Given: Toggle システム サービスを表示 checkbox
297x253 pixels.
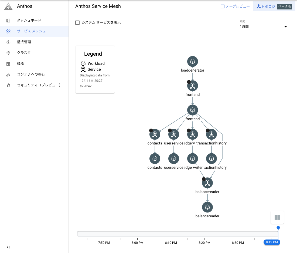Looking at the screenshot, I should 77,23.
